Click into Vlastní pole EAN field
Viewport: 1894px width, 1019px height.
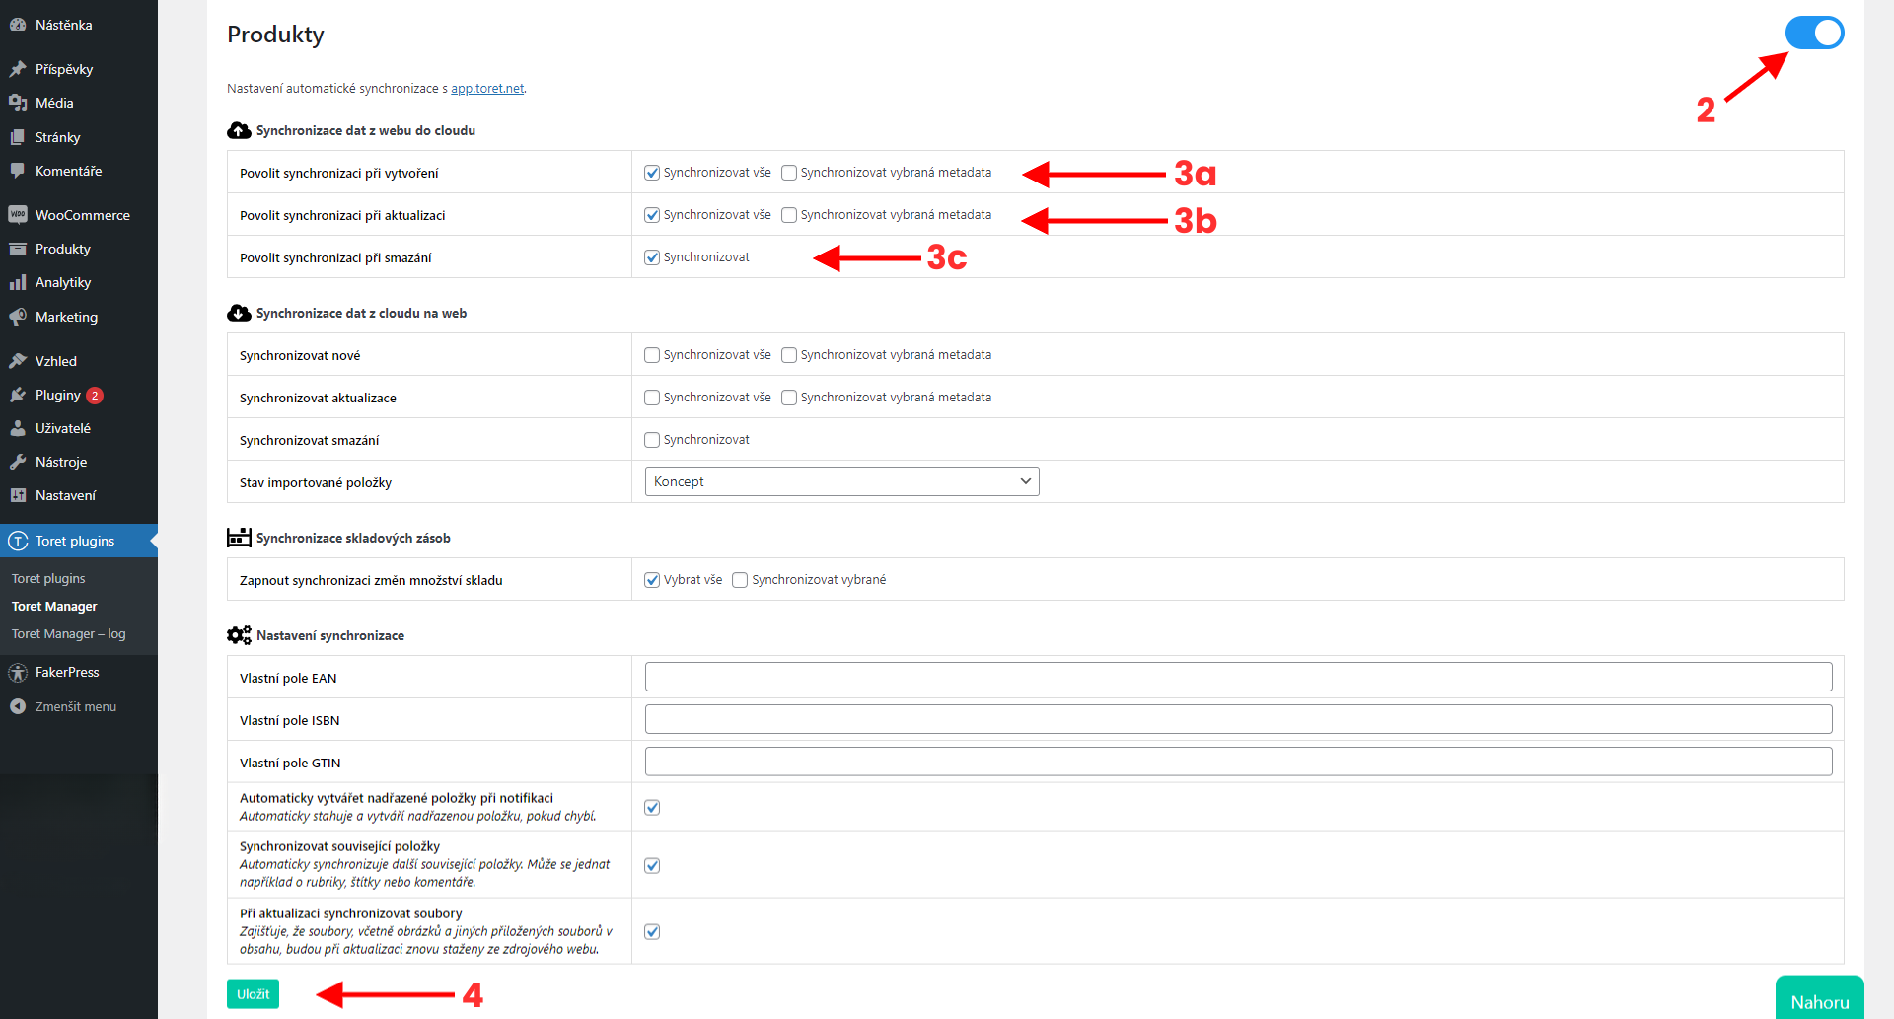(1238, 677)
